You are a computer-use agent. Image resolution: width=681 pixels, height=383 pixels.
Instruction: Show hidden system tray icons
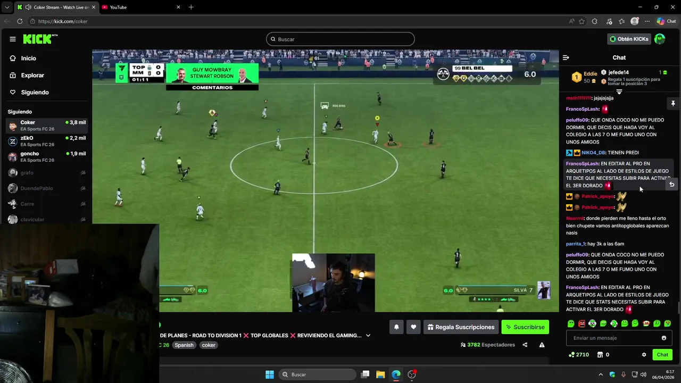click(x=601, y=374)
